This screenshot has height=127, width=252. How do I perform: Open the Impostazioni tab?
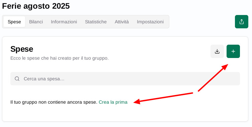[x=150, y=22]
